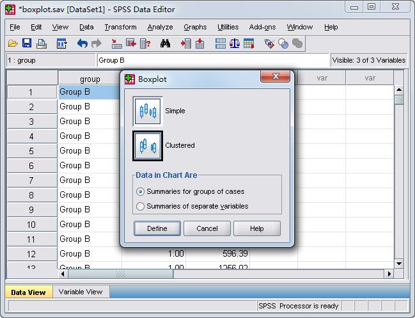Open the Help menu
The width and height of the screenshot is (415, 318).
(x=331, y=27)
